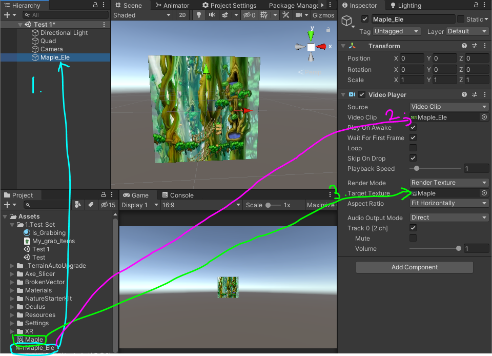Open Video Player preset settings icon

coord(475,94)
